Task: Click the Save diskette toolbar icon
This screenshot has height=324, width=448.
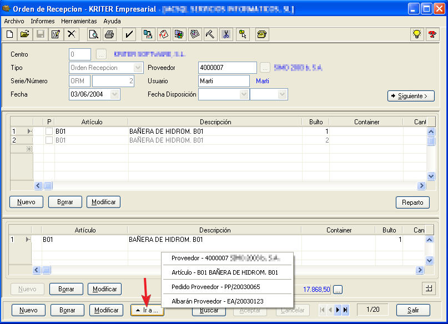Action: (x=41, y=34)
